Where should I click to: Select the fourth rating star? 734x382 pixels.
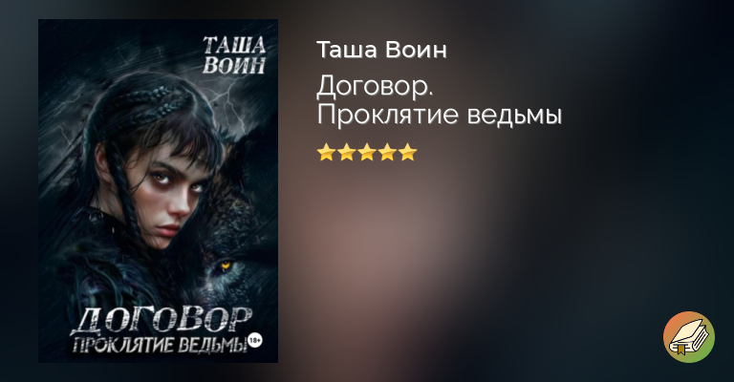click(387, 153)
